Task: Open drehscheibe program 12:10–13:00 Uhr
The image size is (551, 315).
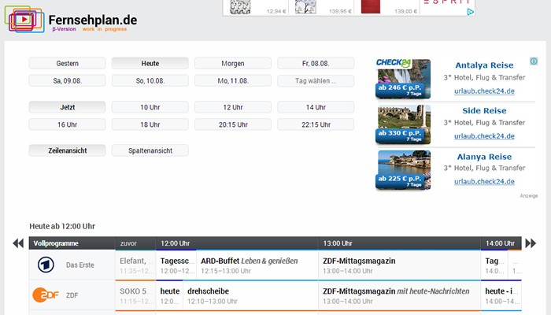Action: 250,295
